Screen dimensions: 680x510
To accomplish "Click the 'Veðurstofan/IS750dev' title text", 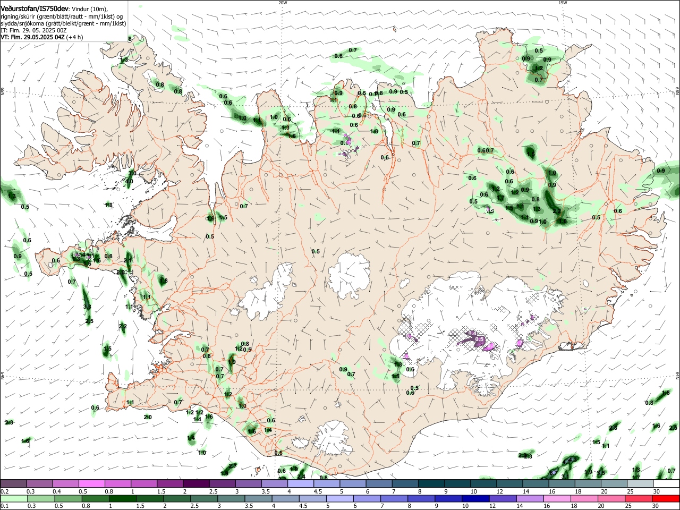I will click(35, 9).
